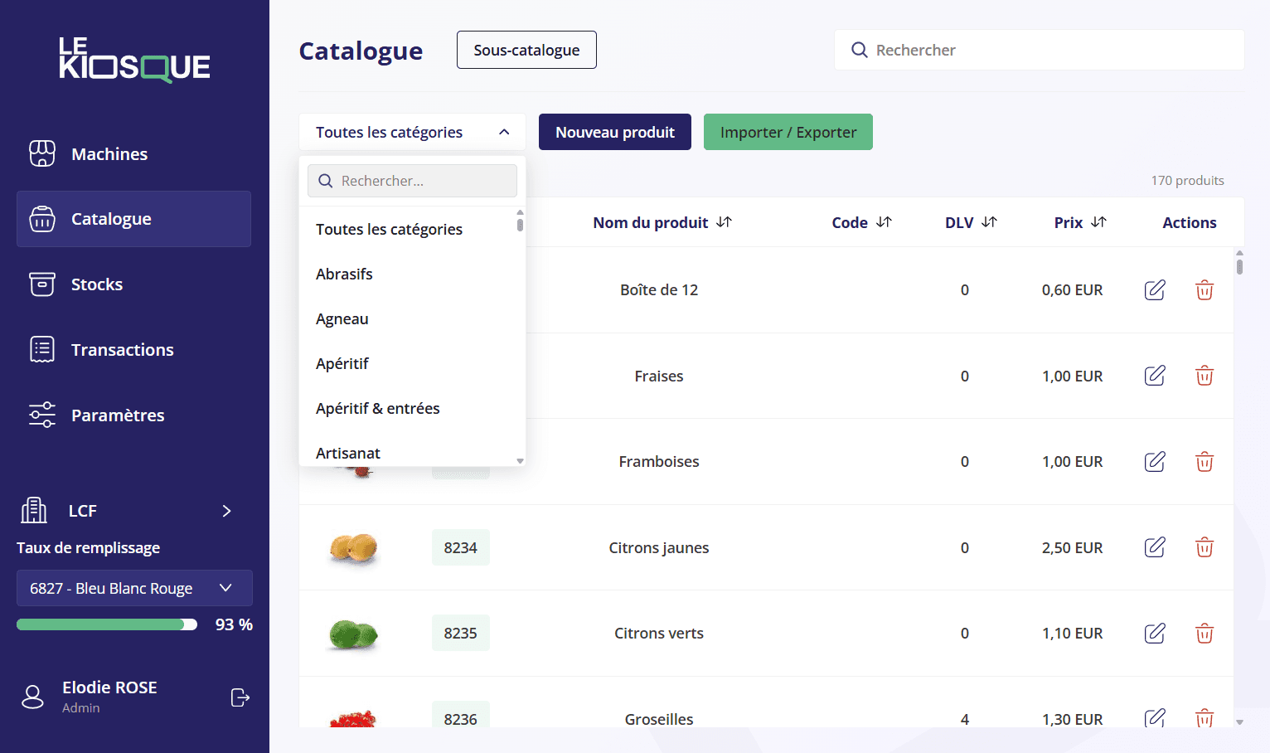Edit the Fraises product
This screenshot has height=753, width=1270.
[x=1155, y=376]
